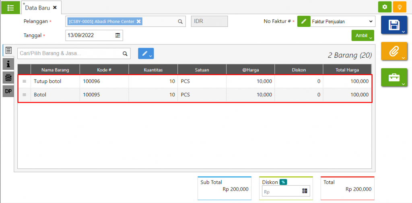Image resolution: width=412 pixels, height=203 pixels.
Task: Click the item search magnifier icon
Action: (x=125, y=53)
